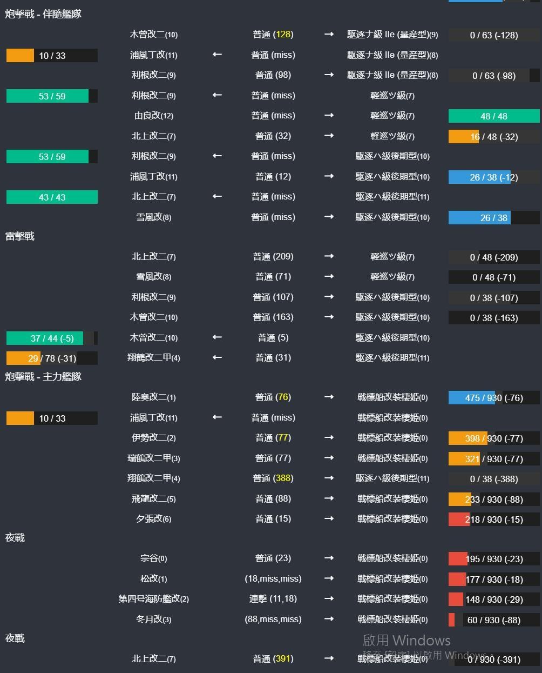Click the arrow beside 宗谷 night attack
This screenshot has width=542, height=673.
click(x=329, y=558)
